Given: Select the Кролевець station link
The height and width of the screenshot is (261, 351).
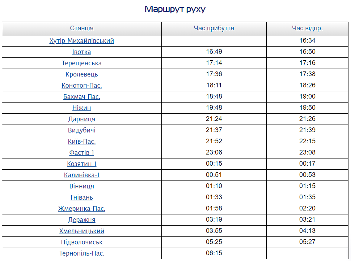Looking at the screenshot, I should (x=81, y=74).
